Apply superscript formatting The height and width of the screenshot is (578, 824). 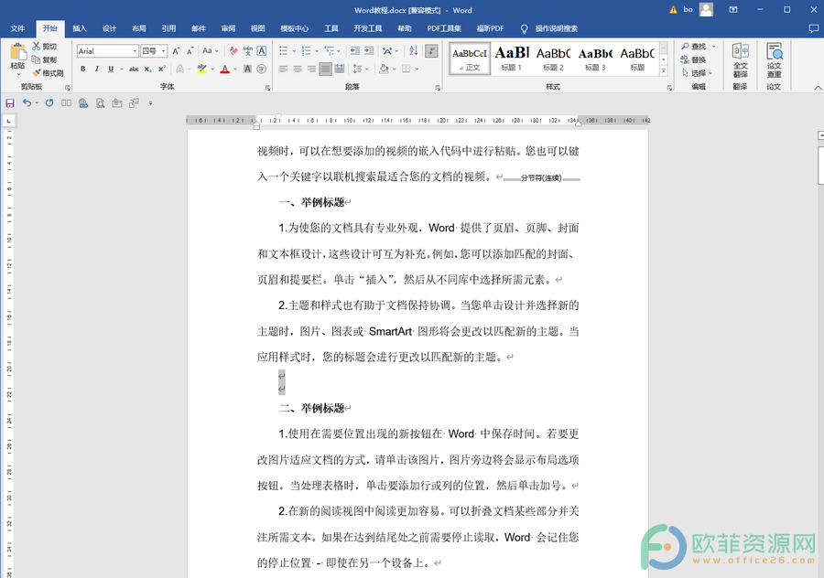pos(162,69)
